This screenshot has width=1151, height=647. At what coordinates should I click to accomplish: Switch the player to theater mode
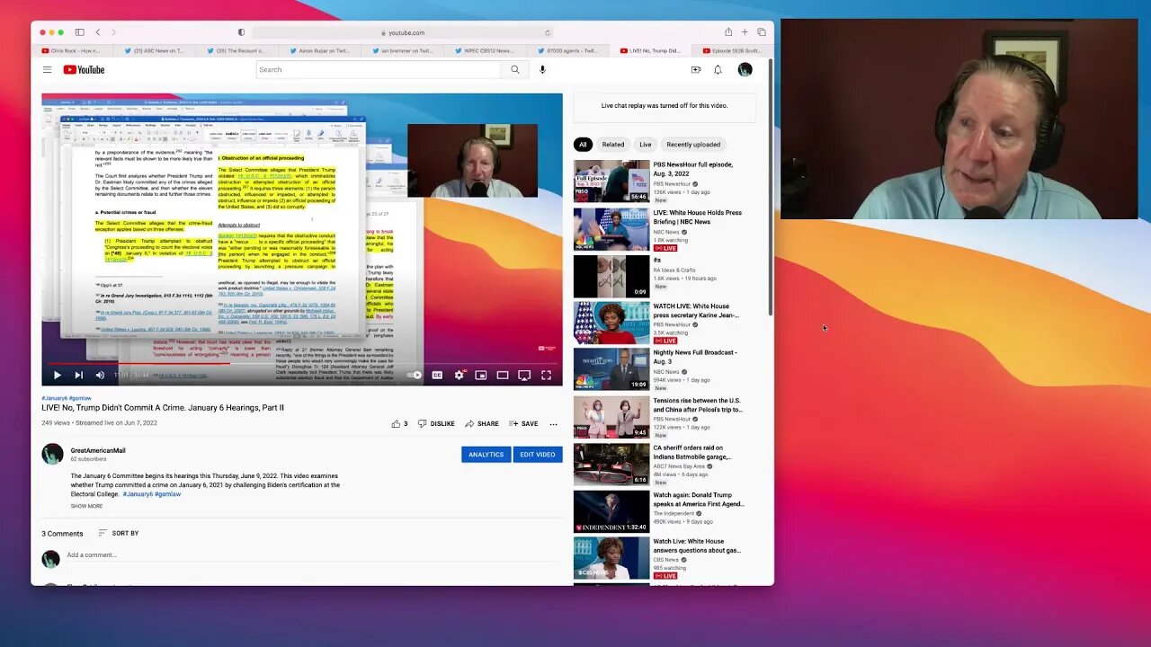(503, 375)
